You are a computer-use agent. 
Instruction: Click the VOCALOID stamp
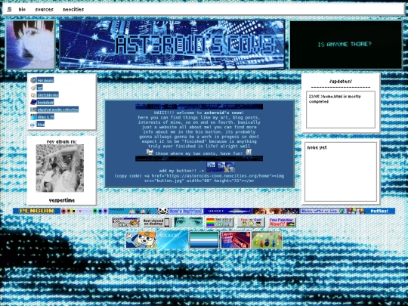pyautogui.click(x=172, y=240)
